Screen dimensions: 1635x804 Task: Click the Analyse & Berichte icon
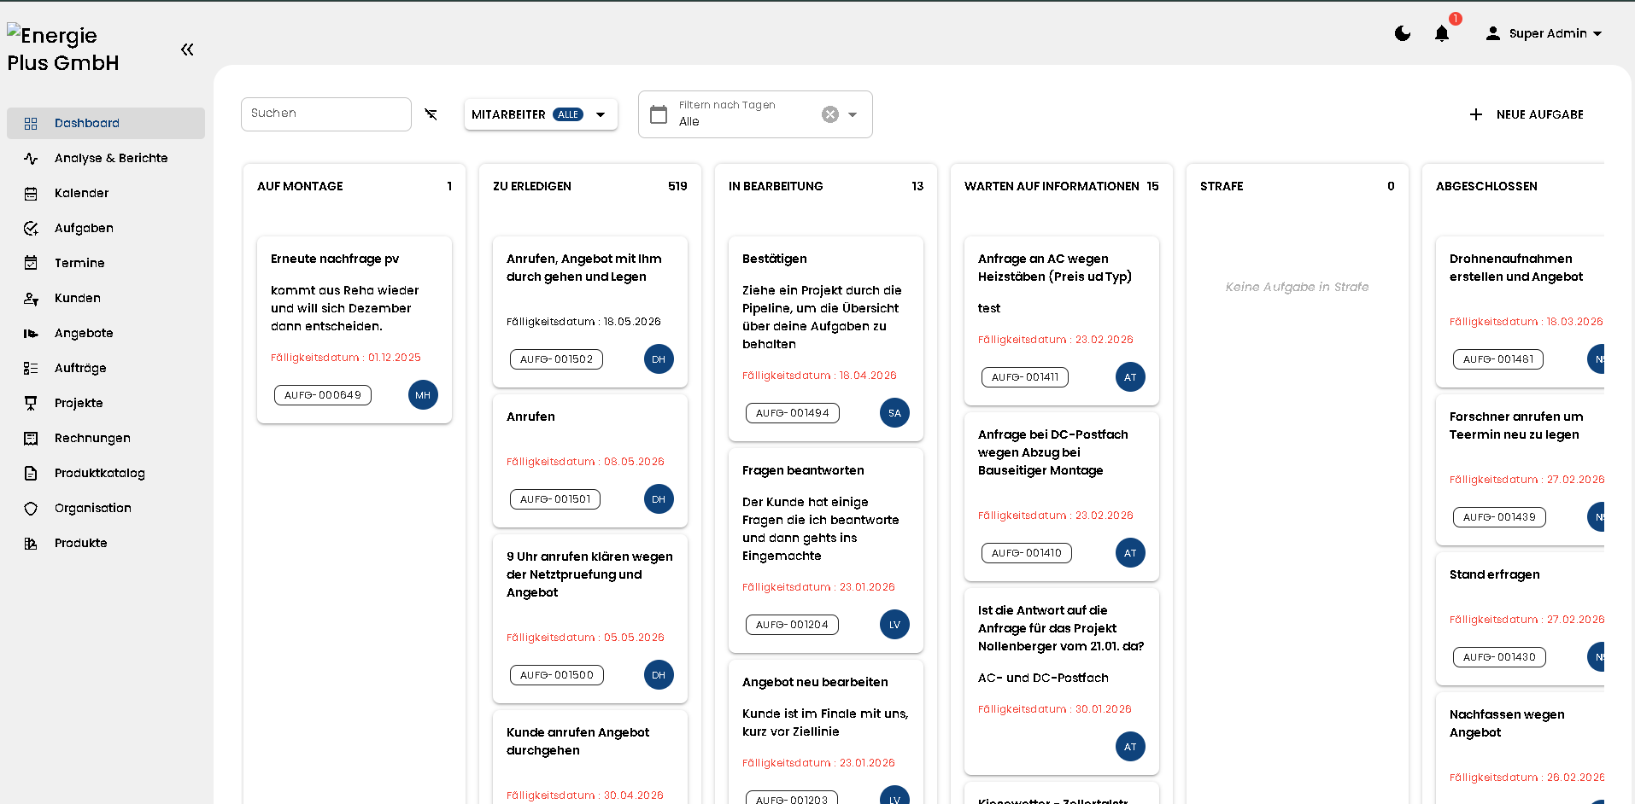coord(31,159)
